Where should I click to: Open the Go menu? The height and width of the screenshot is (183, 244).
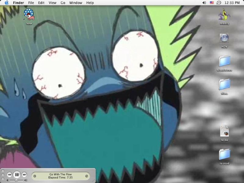coord(63,3)
